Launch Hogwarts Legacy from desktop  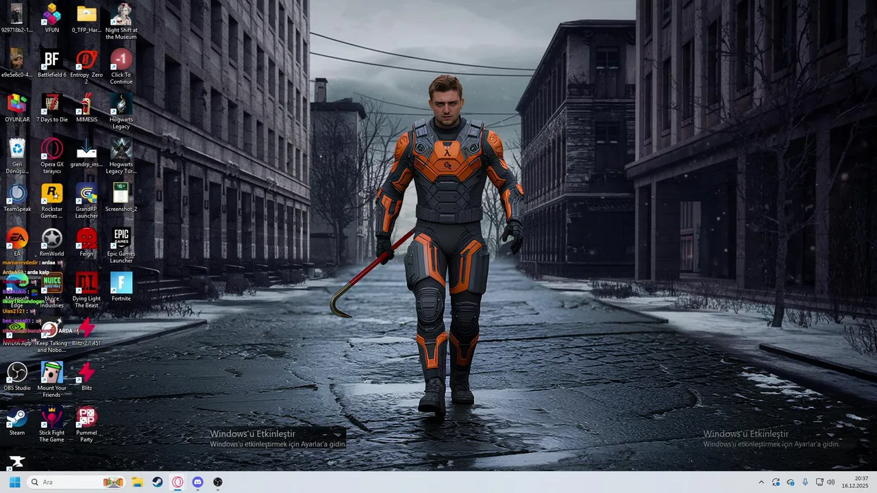click(x=121, y=112)
